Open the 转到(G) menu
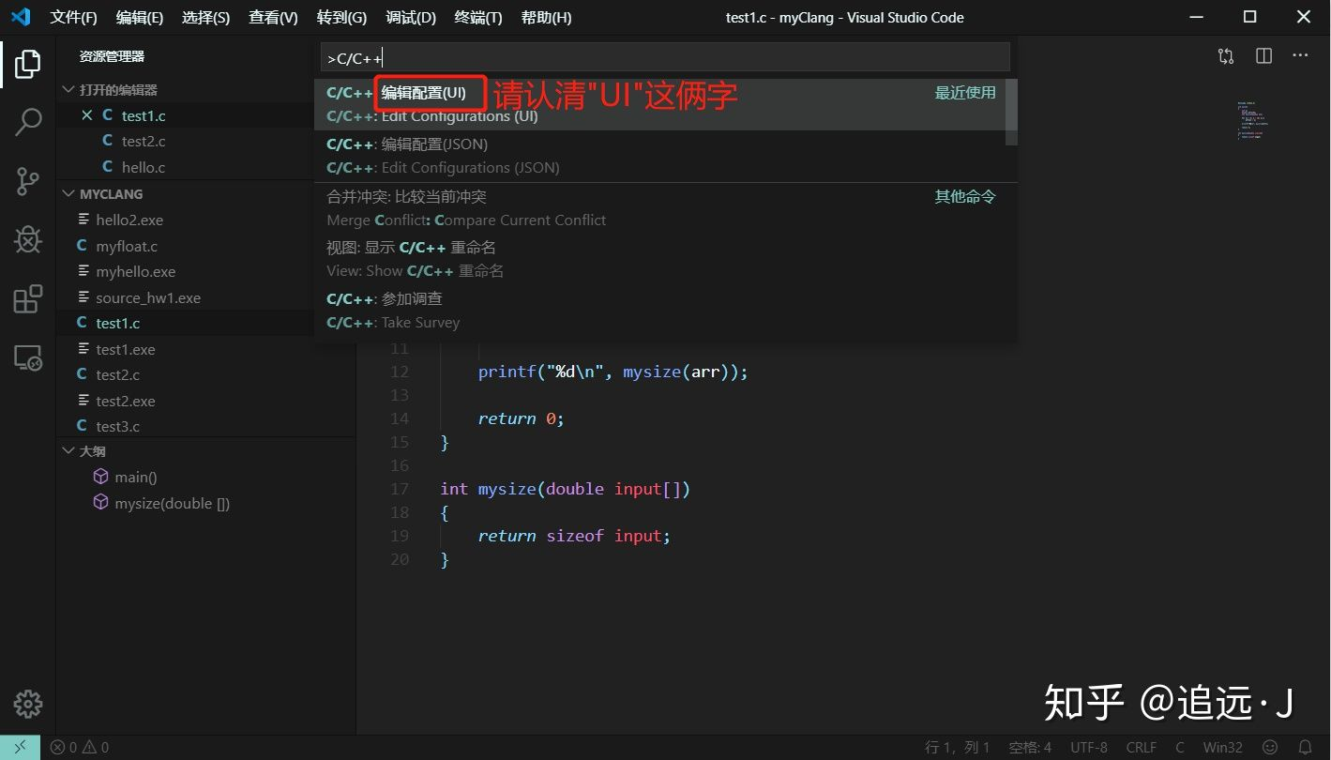 pyautogui.click(x=341, y=18)
